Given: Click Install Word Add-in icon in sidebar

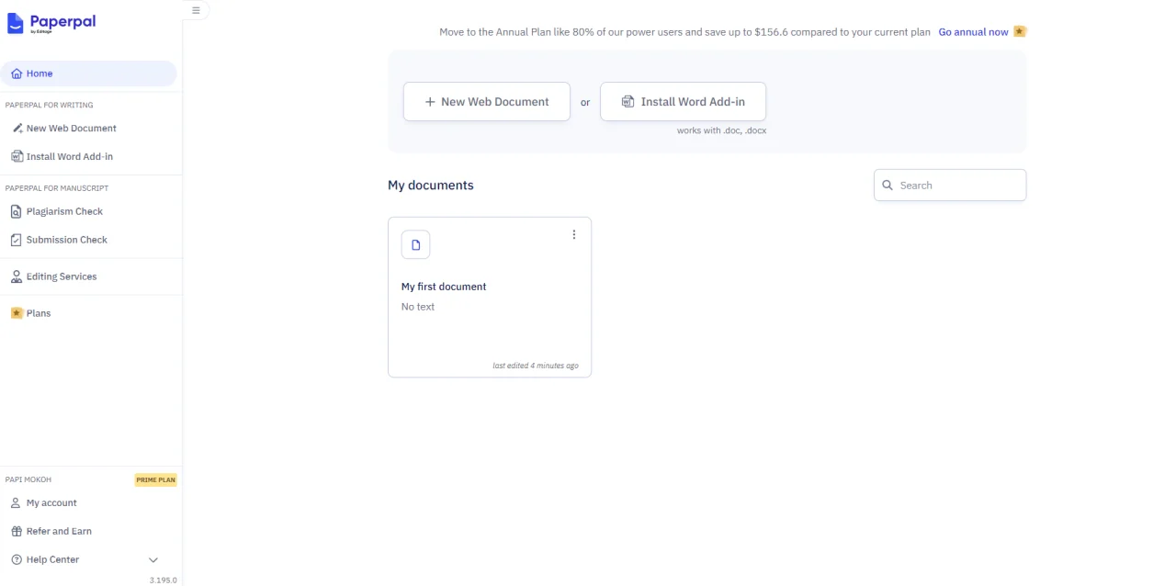Looking at the screenshot, I should tap(17, 156).
